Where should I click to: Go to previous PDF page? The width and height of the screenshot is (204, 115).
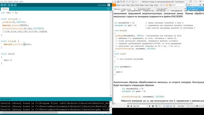tap(131, 106)
